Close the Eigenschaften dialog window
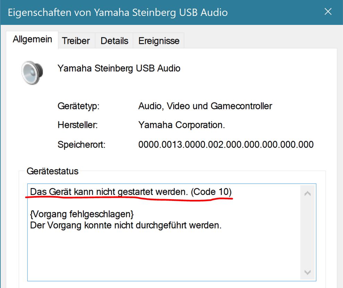This screenshot has width=343, height=288. [x=328, y=12]
